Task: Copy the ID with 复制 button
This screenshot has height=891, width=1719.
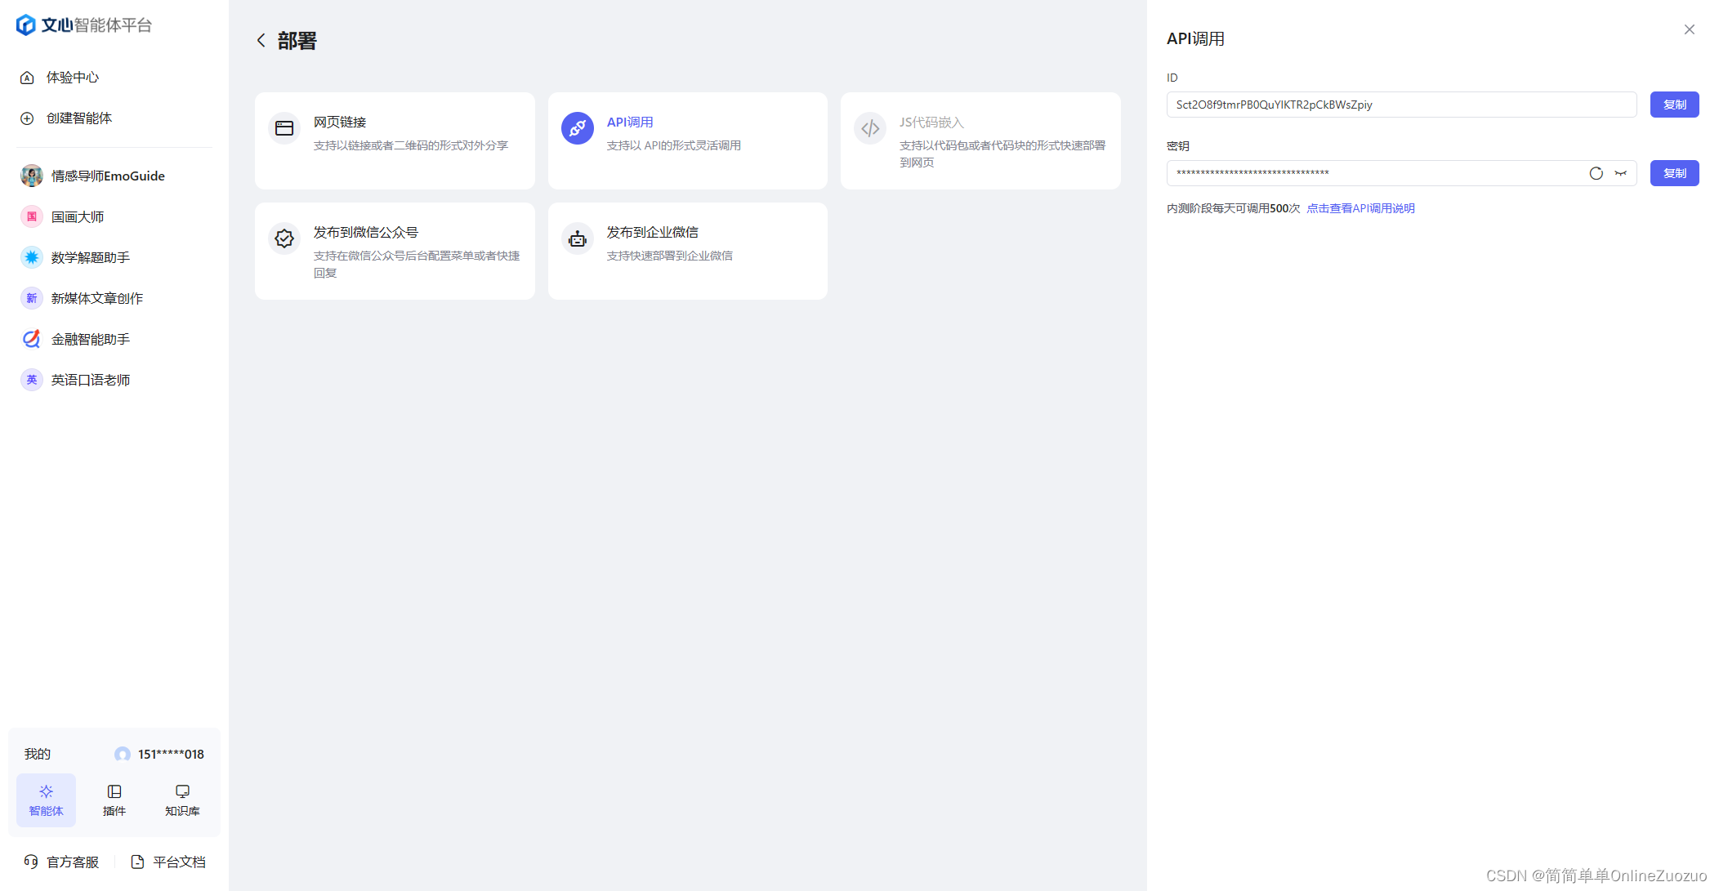Action: click(x=1674, y=105)
